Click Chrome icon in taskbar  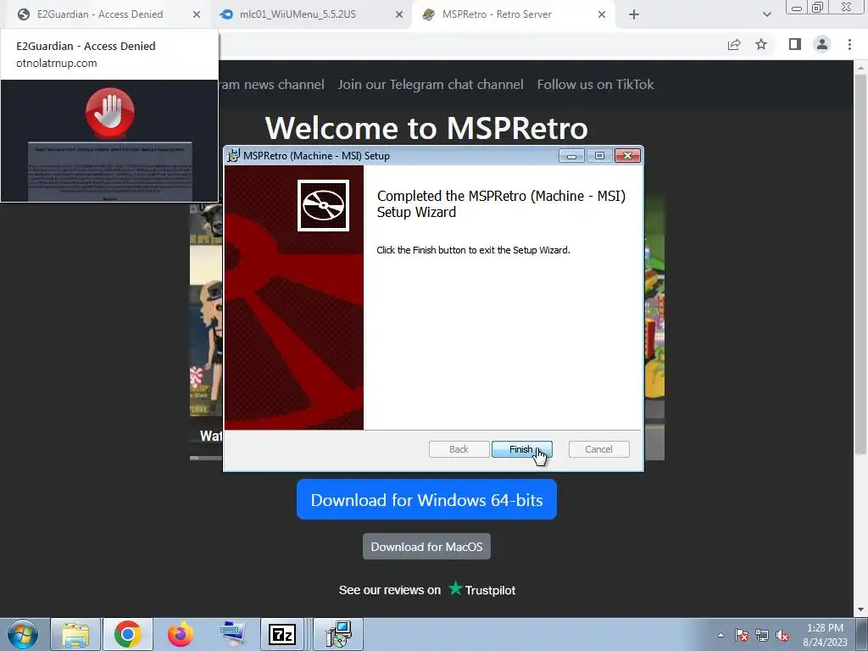tap(127, 634)
